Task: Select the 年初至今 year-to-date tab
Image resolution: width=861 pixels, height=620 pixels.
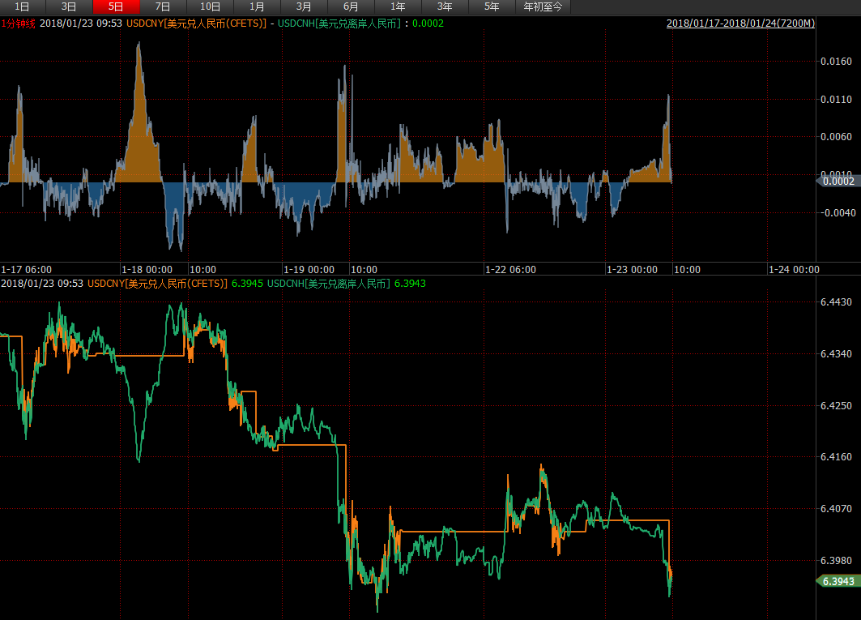Action: tap(543, 6)
